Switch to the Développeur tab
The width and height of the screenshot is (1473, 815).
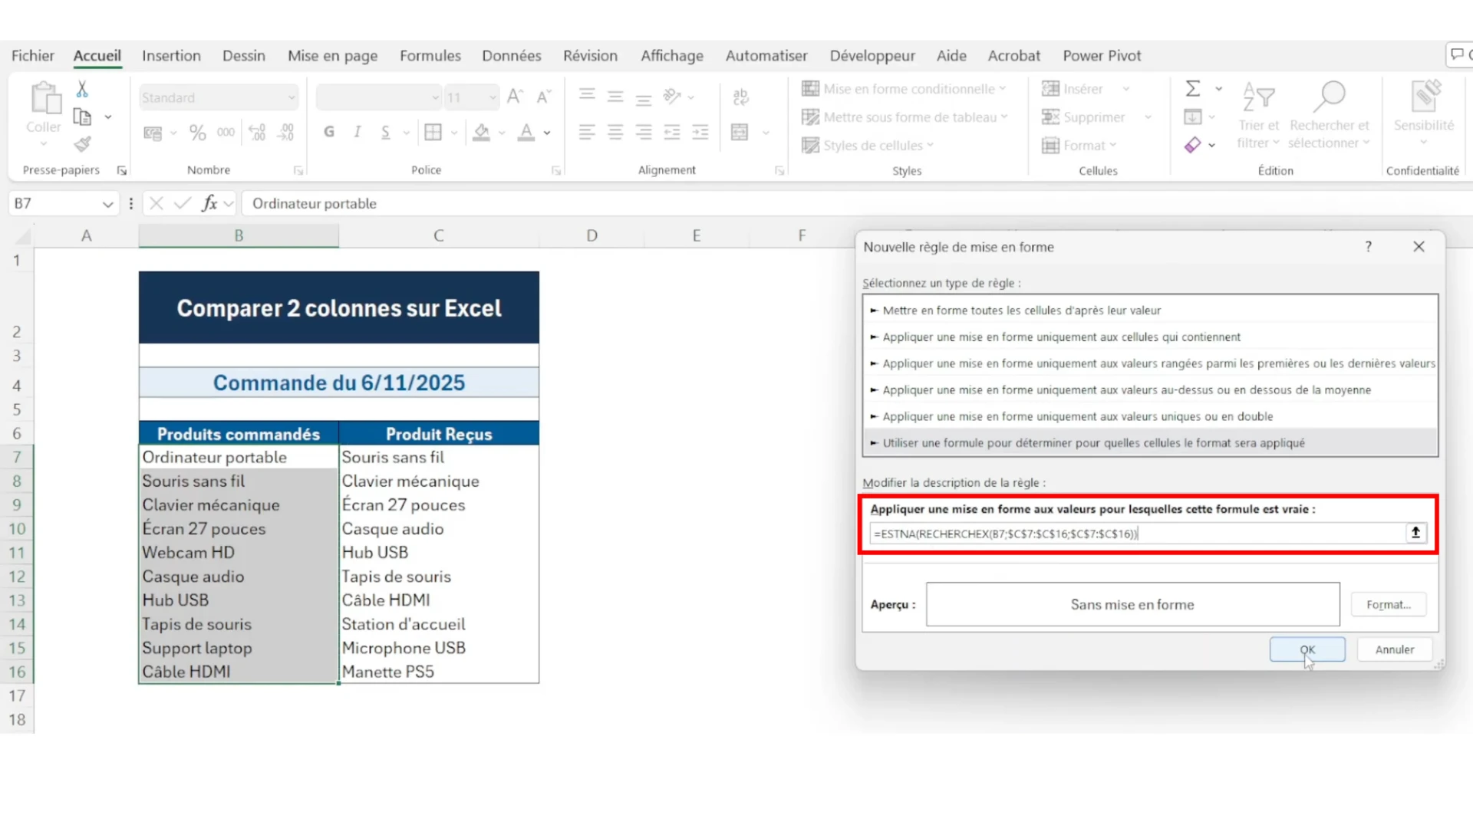[872, 55]
